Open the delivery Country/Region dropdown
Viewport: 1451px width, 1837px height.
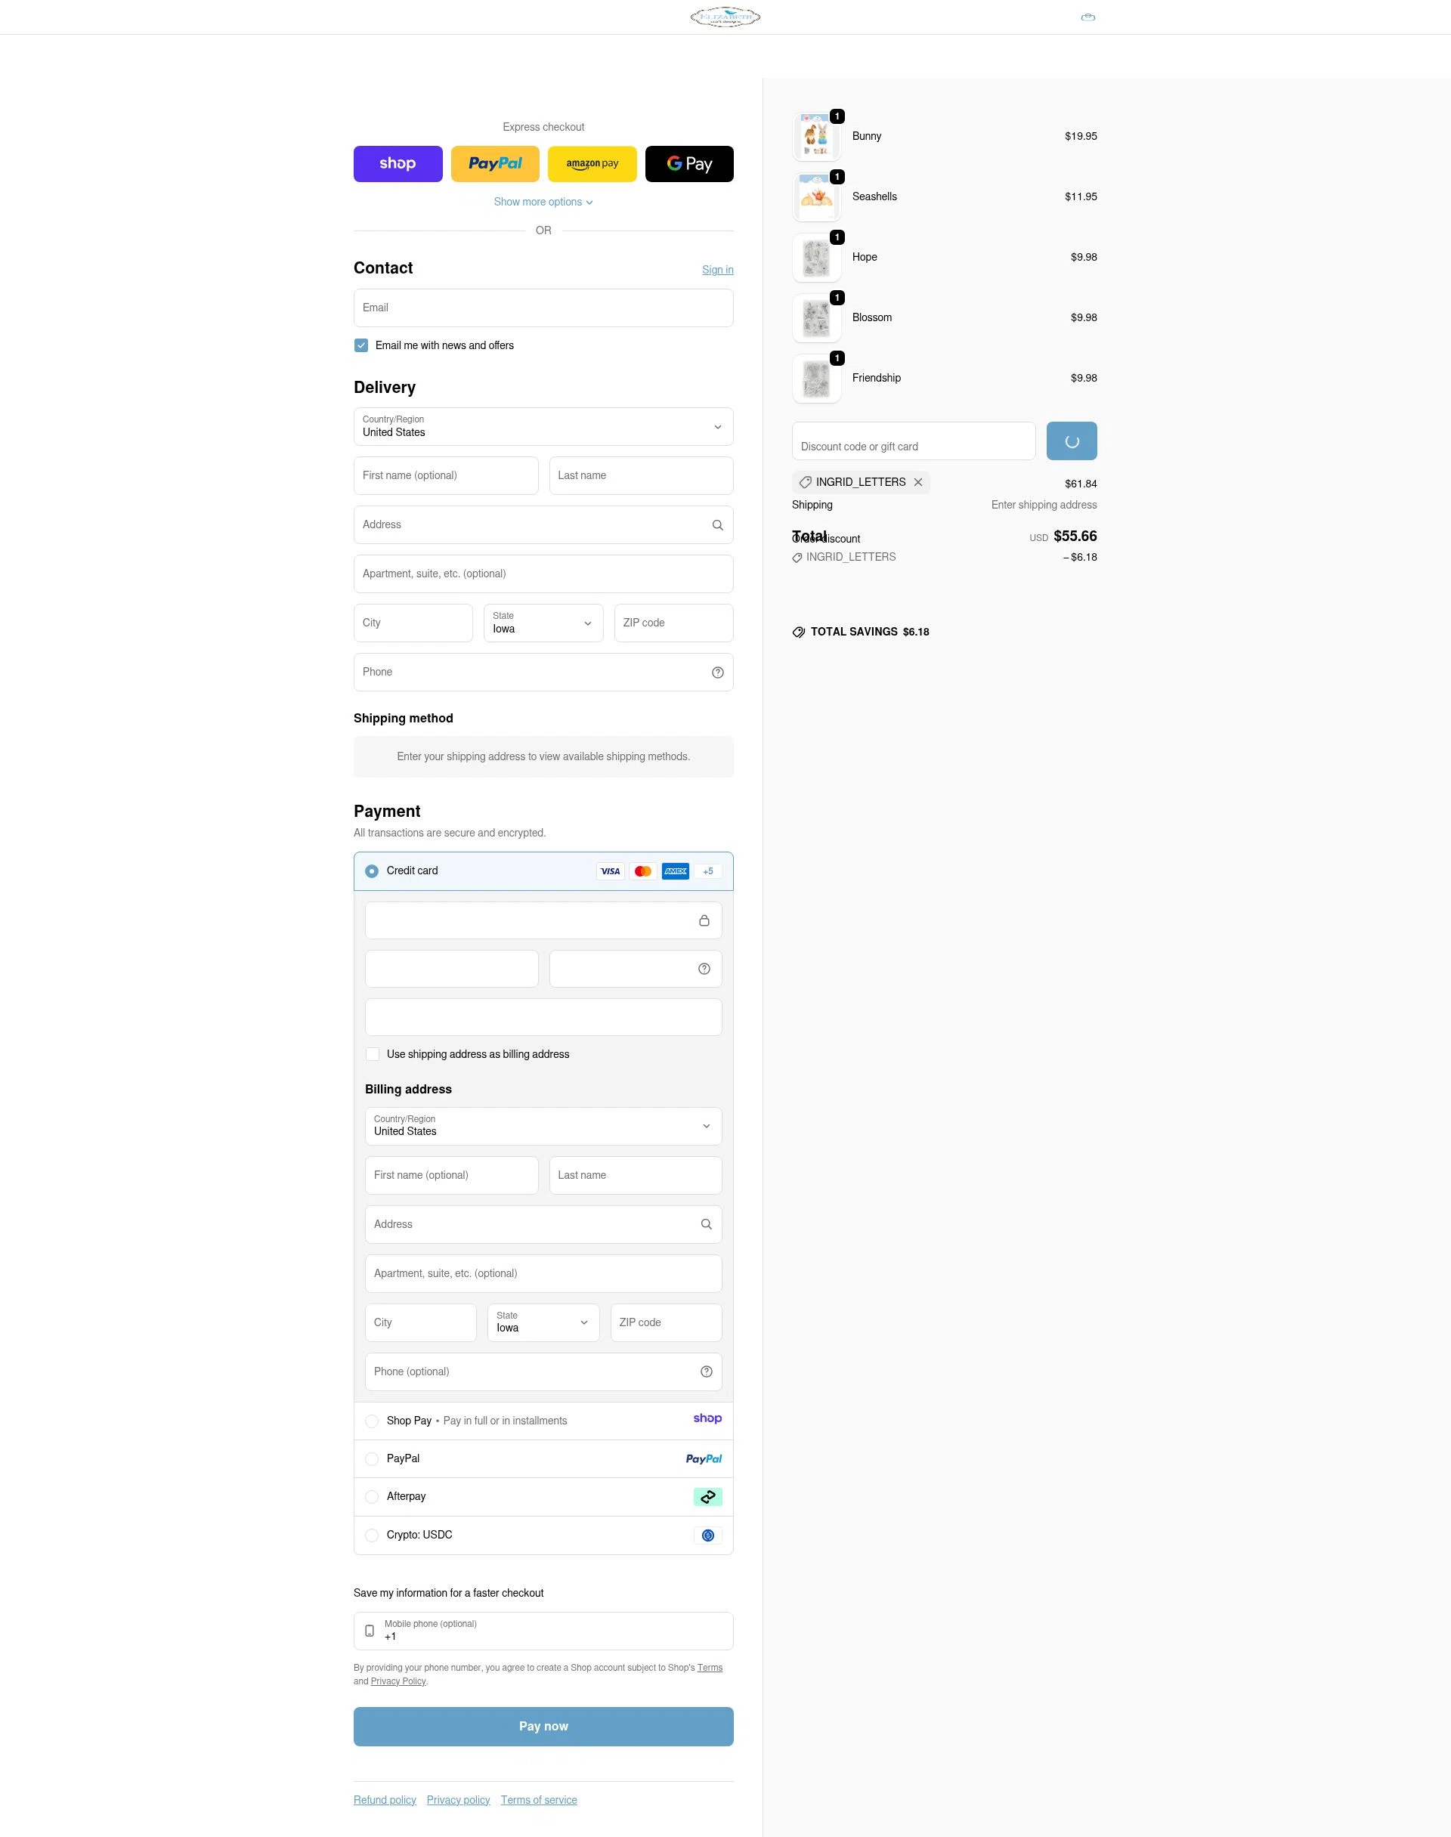coord(543,427)
